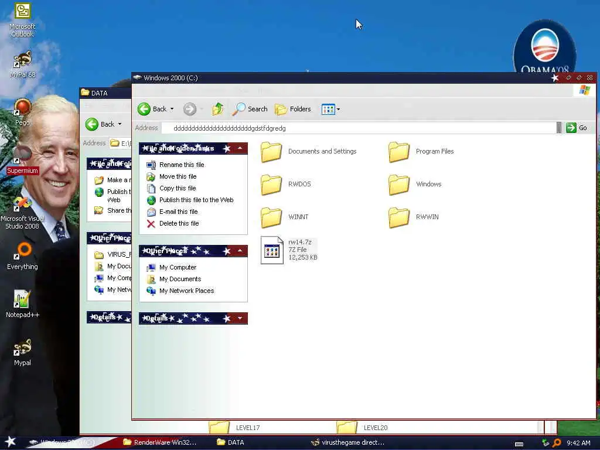The height and width of the screenshot is (450, 600).
Task: Click the Go button beside address bar
Action: [577, 128]
